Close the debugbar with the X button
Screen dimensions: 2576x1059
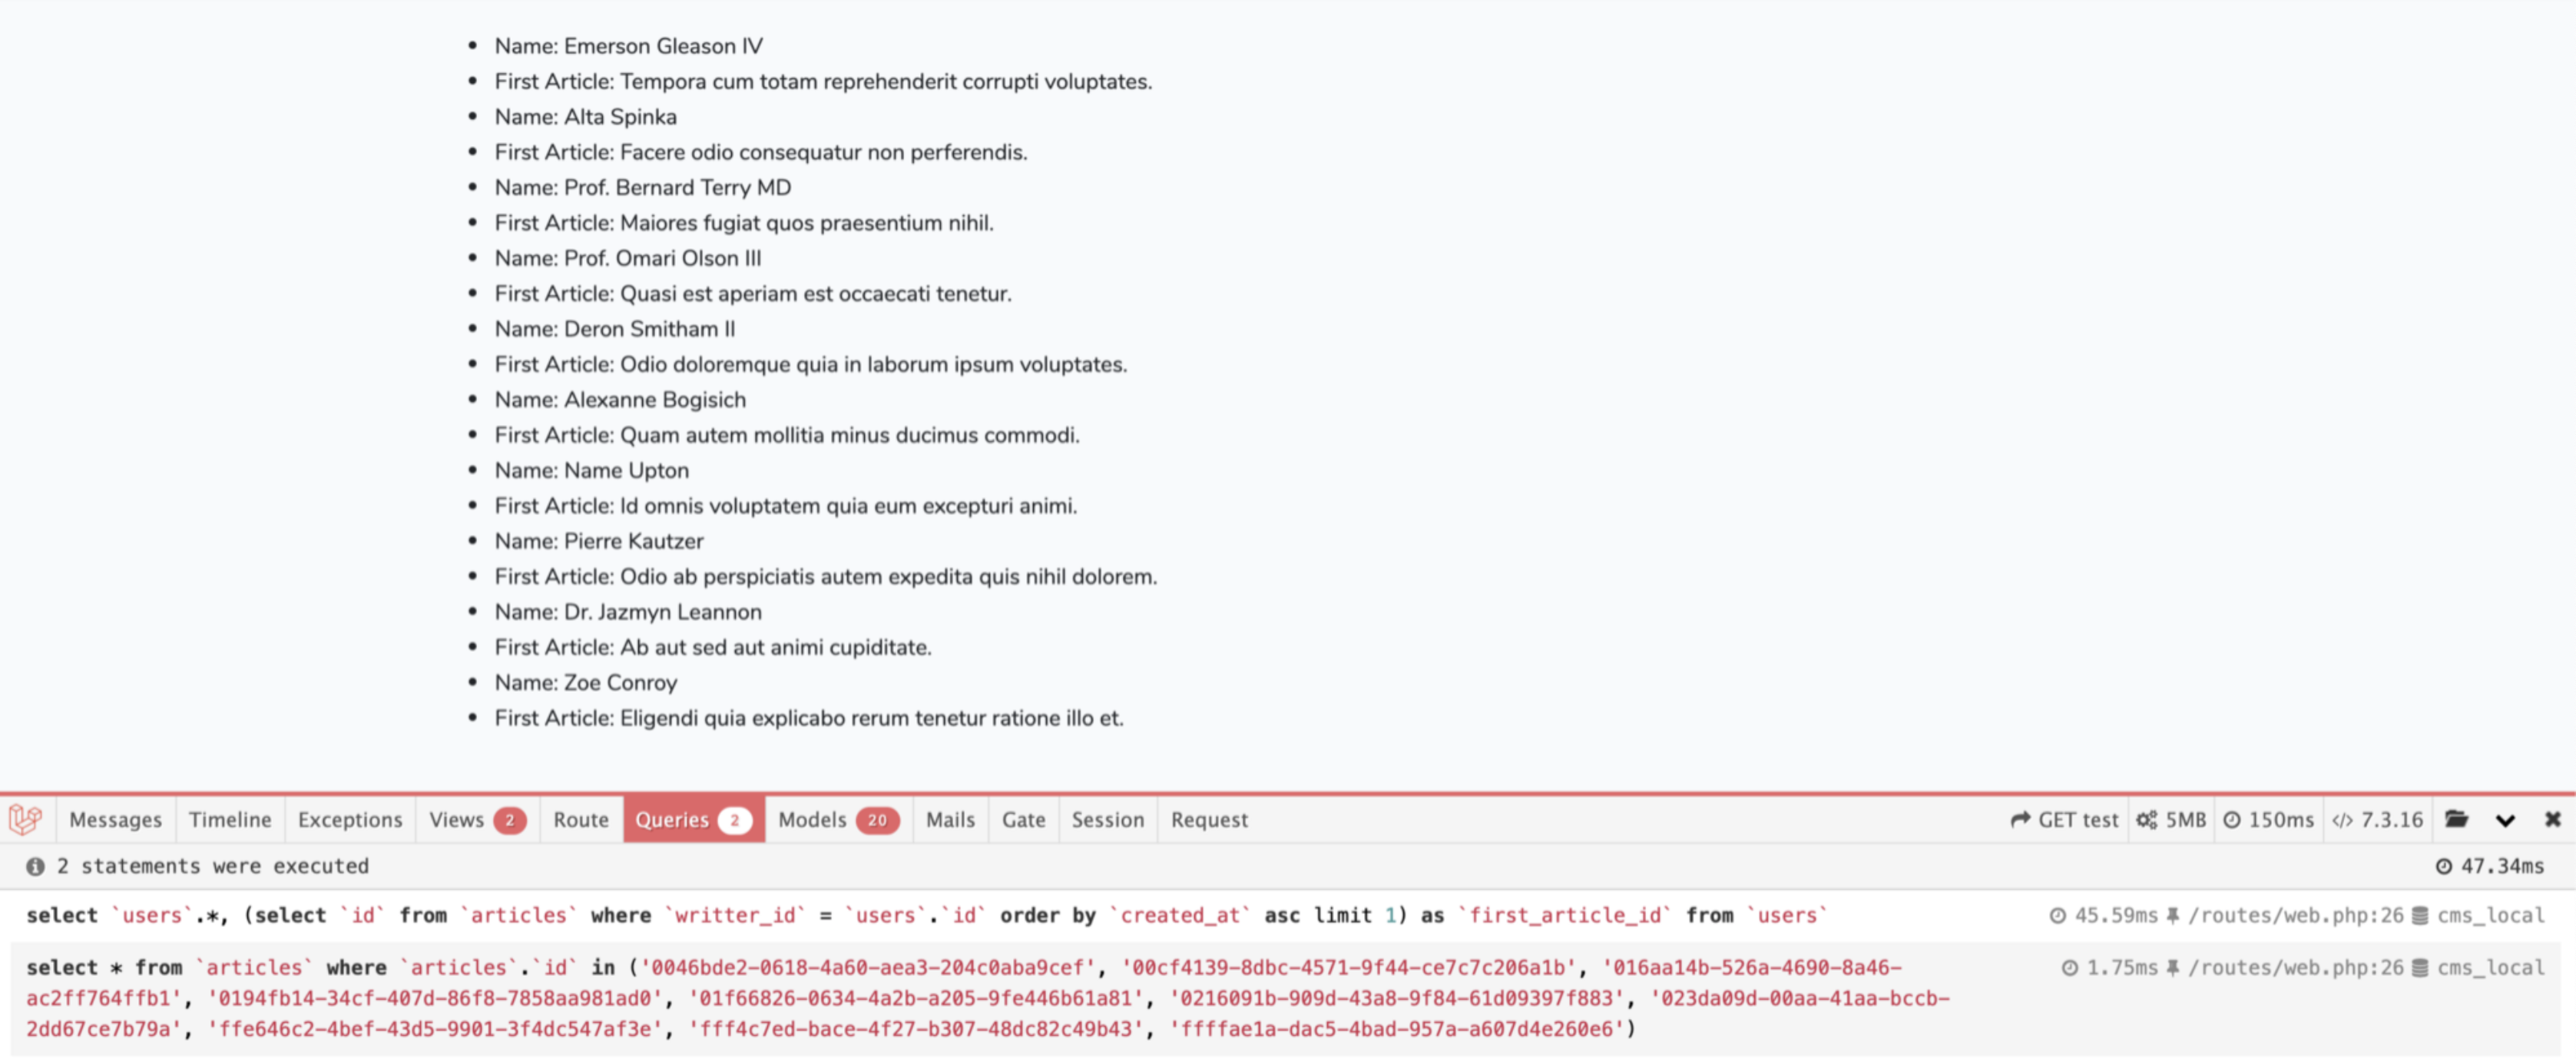tap(2554, 821)
